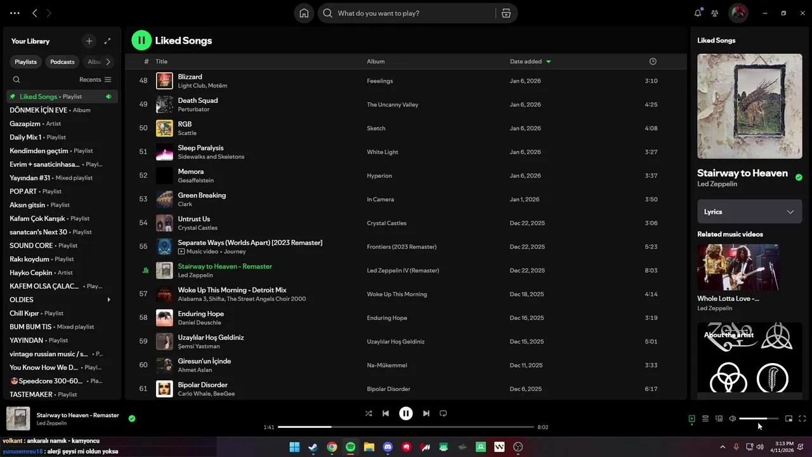This screenshot has width=812, height=457.
Task: Open Discord from the taskbar
Action: [x=388, y=447]
